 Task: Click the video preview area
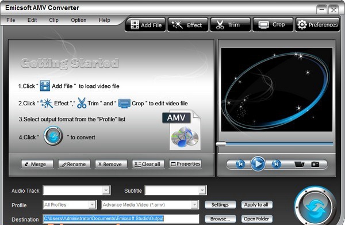coord(277,90)
